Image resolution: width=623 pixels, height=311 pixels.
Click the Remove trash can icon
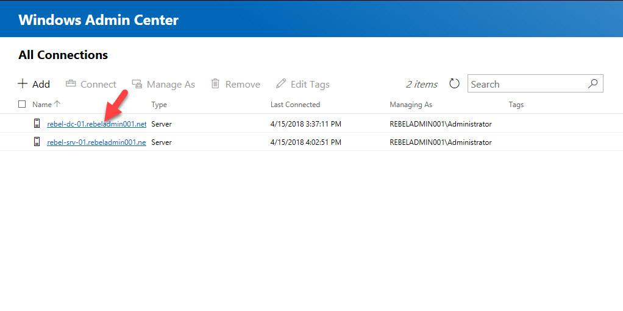pos(215,83)
